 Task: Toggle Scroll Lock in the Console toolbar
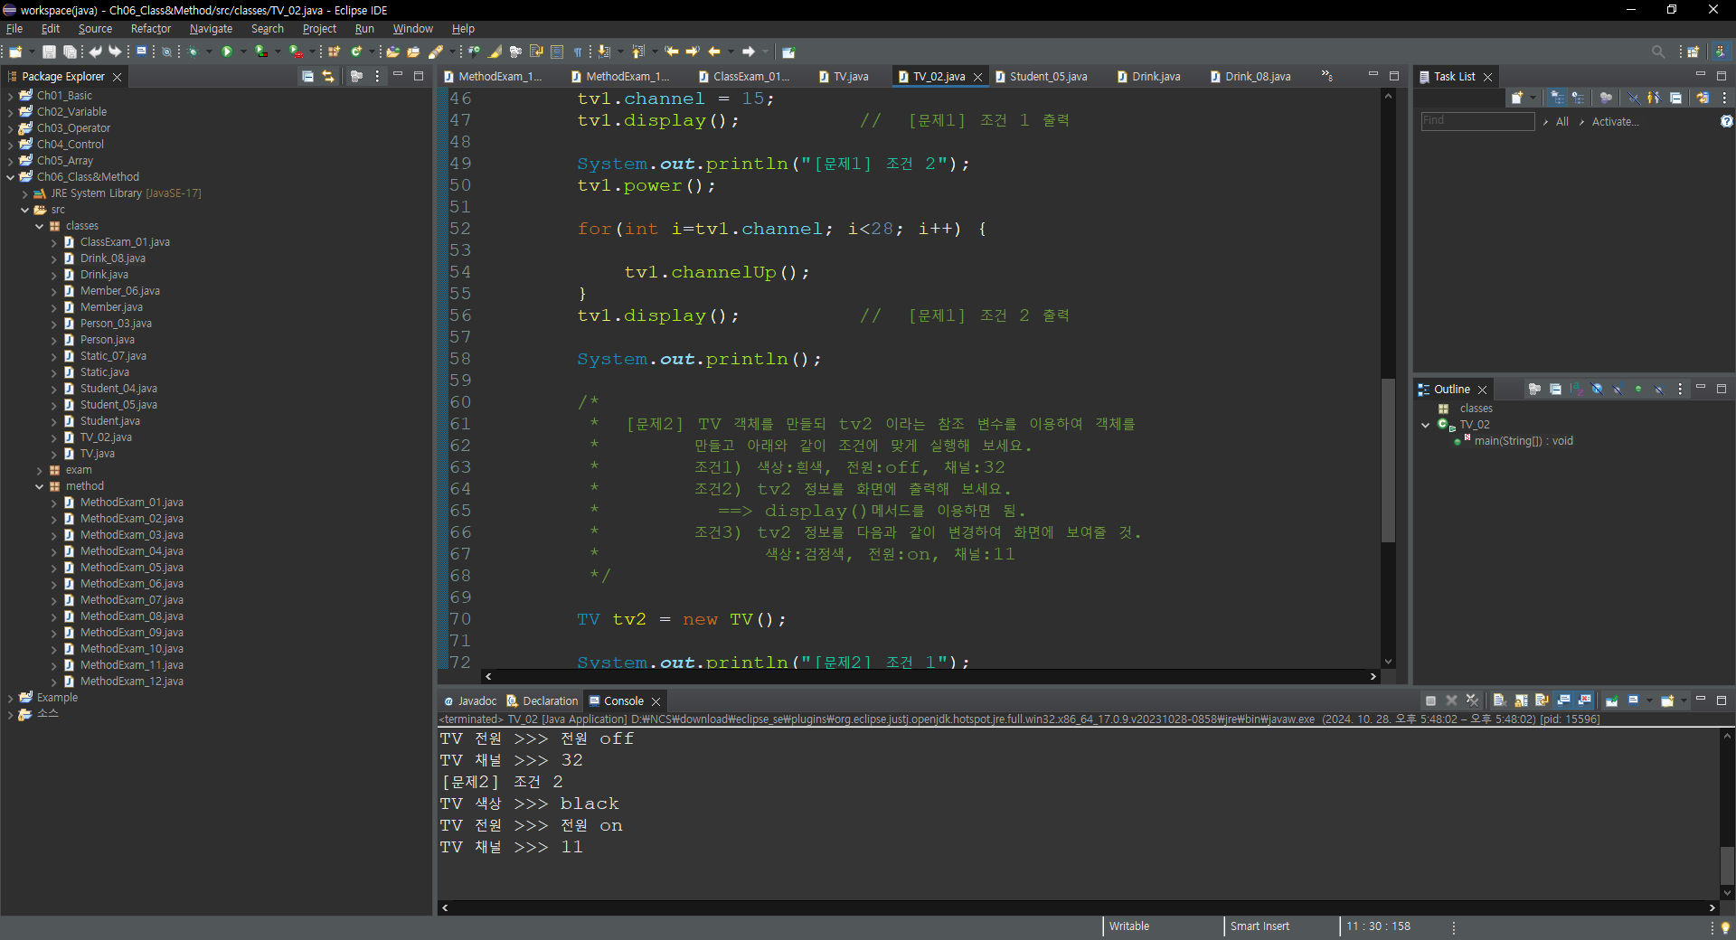[1521, 700]
